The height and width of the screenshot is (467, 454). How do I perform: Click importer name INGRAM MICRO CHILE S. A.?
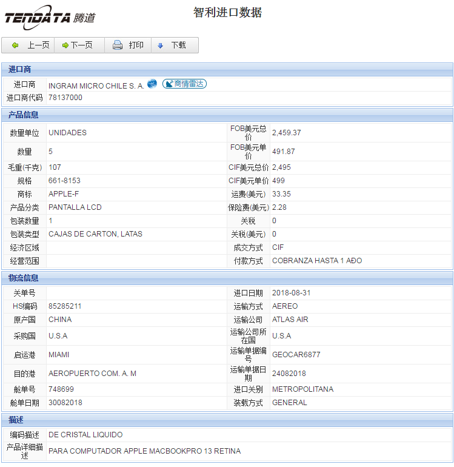(96, 86)
